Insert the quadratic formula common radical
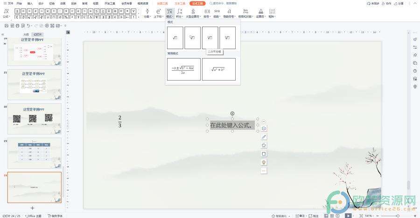This screenshot has width=420, height=218. [184, 69]
